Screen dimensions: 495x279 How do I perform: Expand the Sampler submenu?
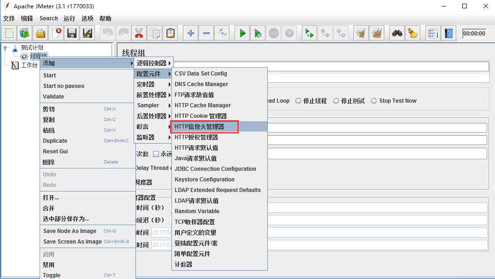tap(153, 105)
